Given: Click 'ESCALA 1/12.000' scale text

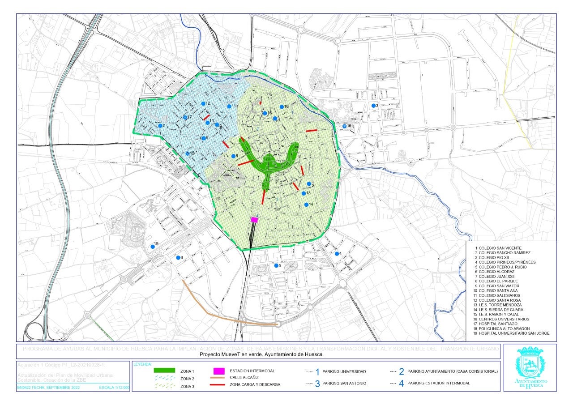Looking at the screenshot, I should point(114,388).
